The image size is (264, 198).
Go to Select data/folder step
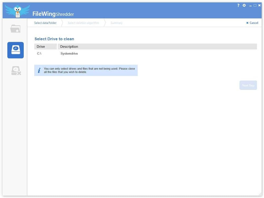(x=45, y=23)
